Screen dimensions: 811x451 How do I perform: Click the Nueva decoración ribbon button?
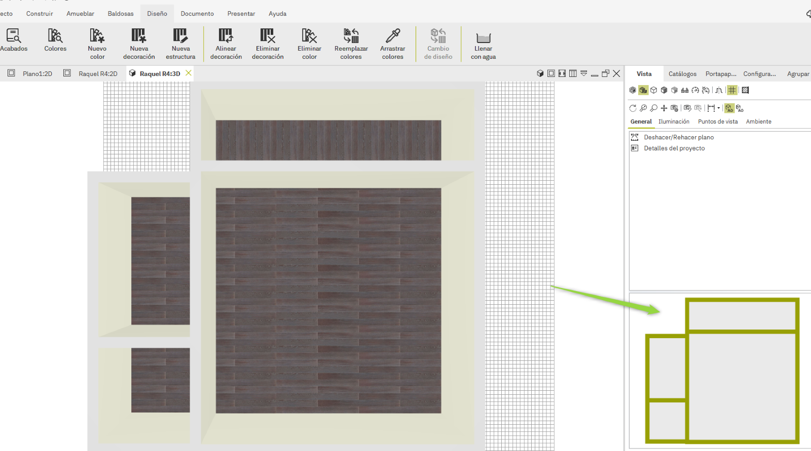pos(139,44)
